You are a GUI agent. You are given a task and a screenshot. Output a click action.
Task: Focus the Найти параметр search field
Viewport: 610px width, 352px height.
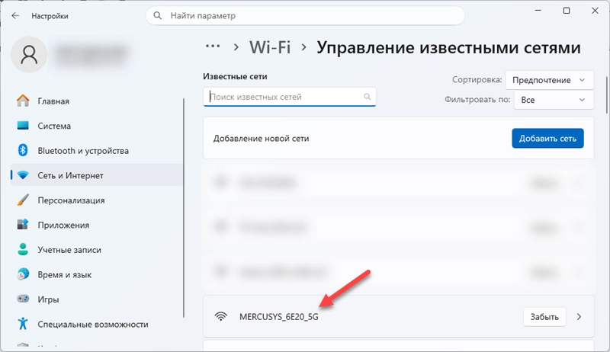[x=306, y=16]
